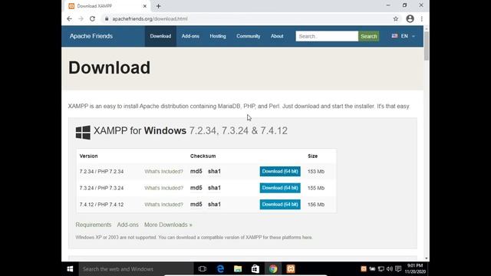Click into the site Search field

[327, 36]
